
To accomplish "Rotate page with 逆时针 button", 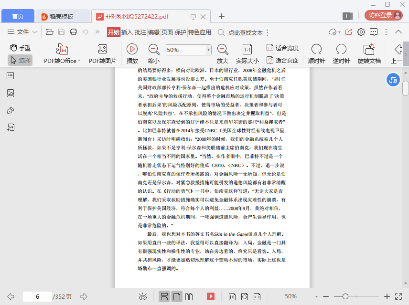I will pyautogui.click(x=341, y=49).
